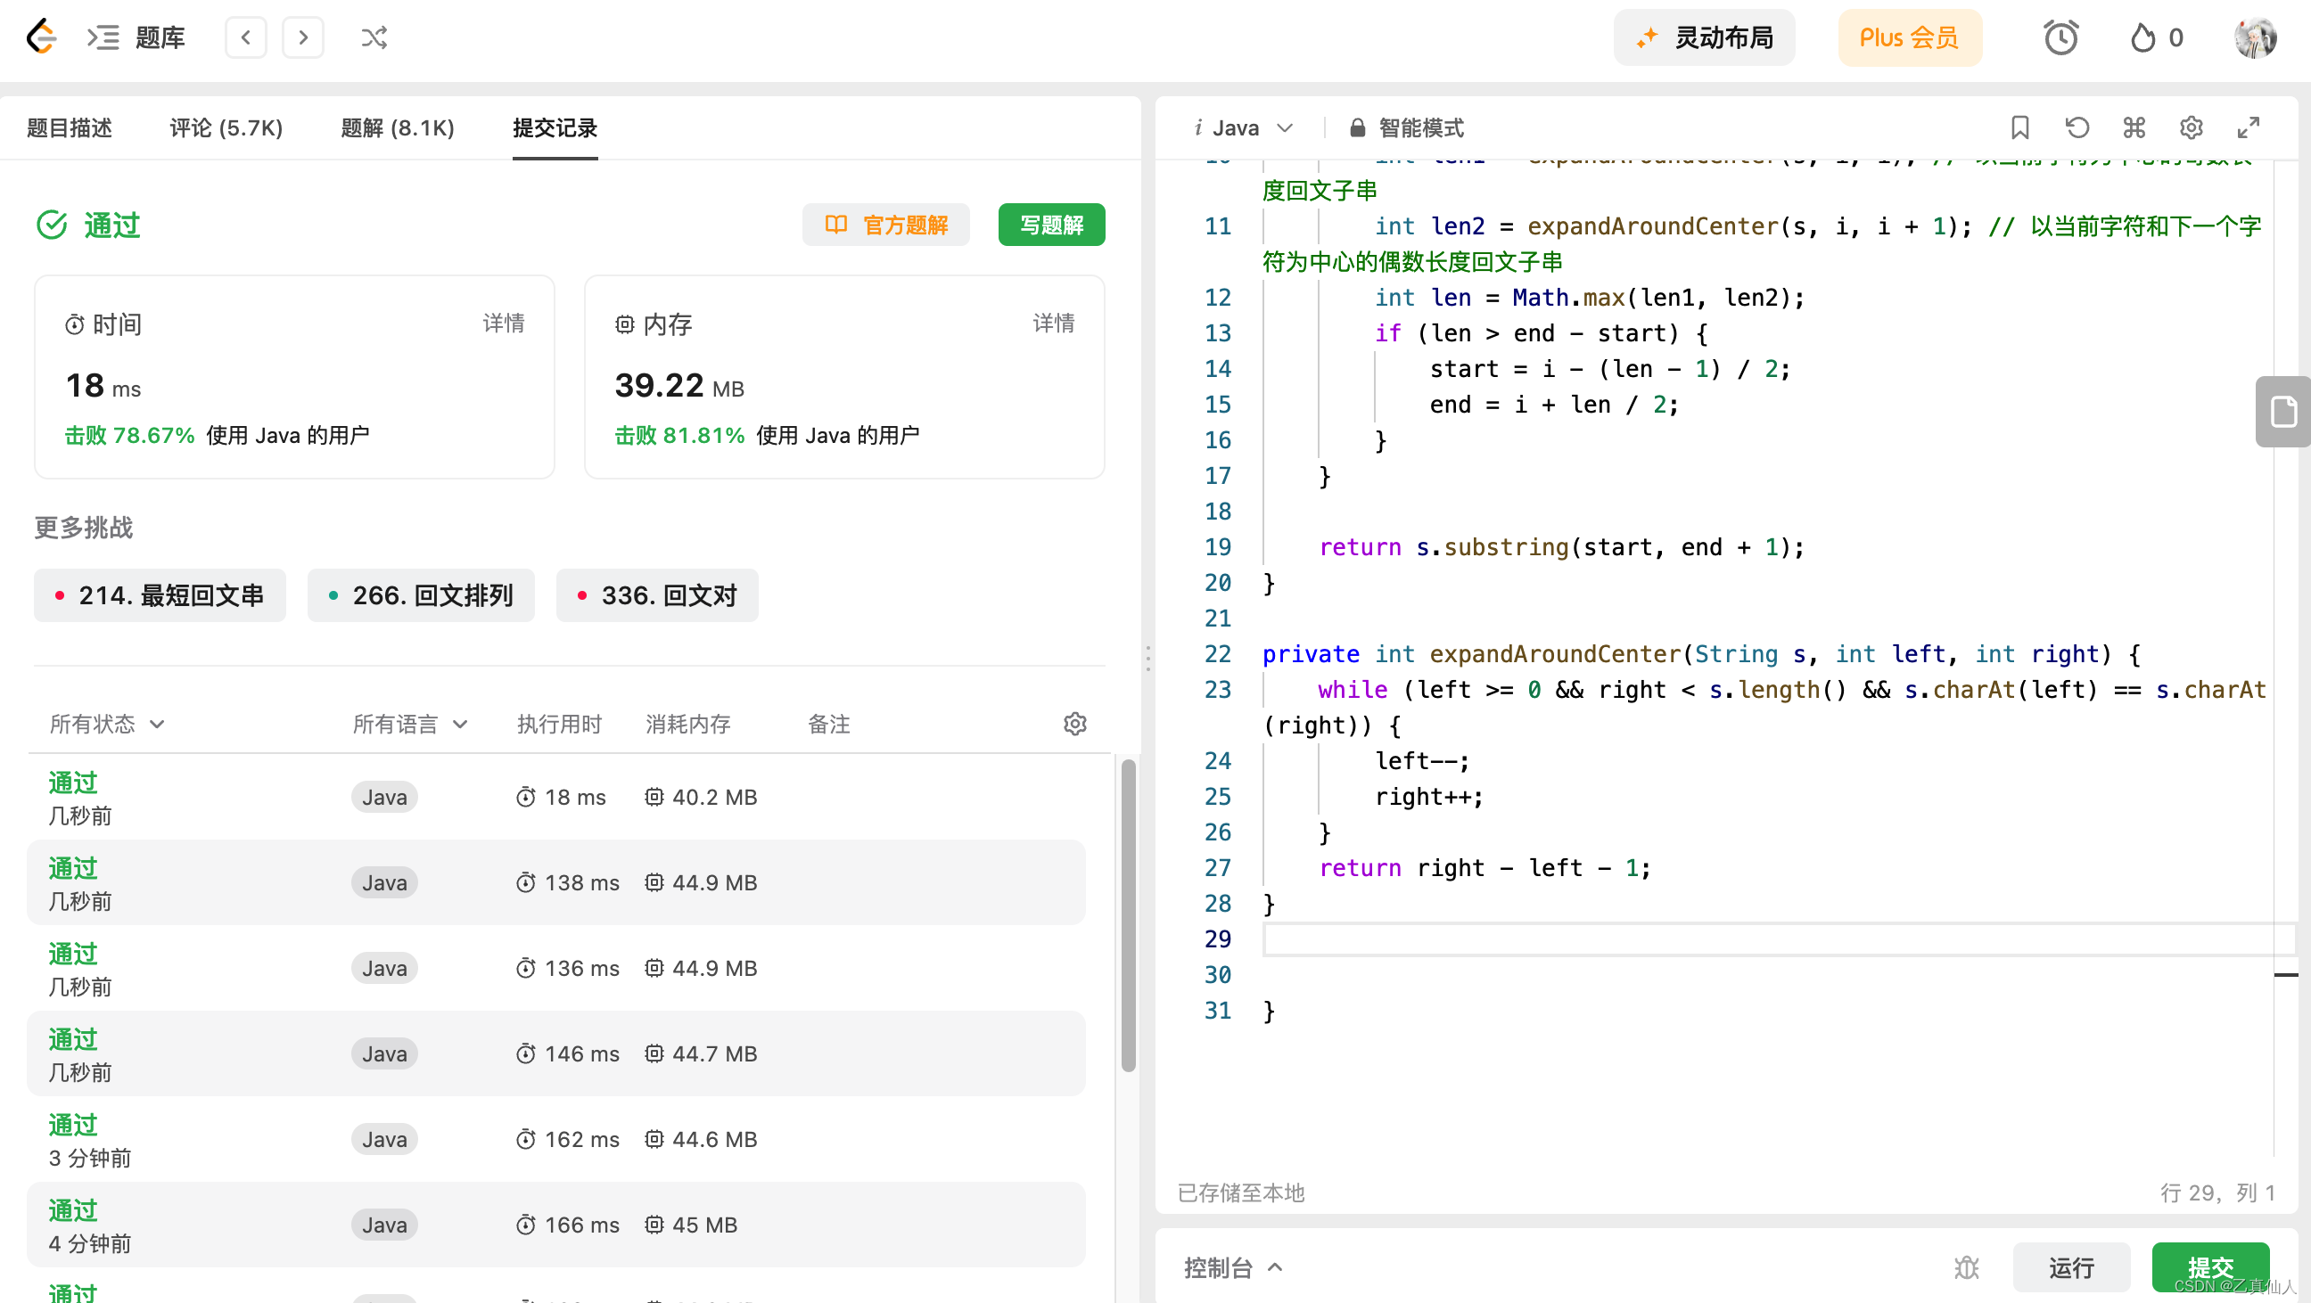Open the user avatar menu

tap(2256, 37)
